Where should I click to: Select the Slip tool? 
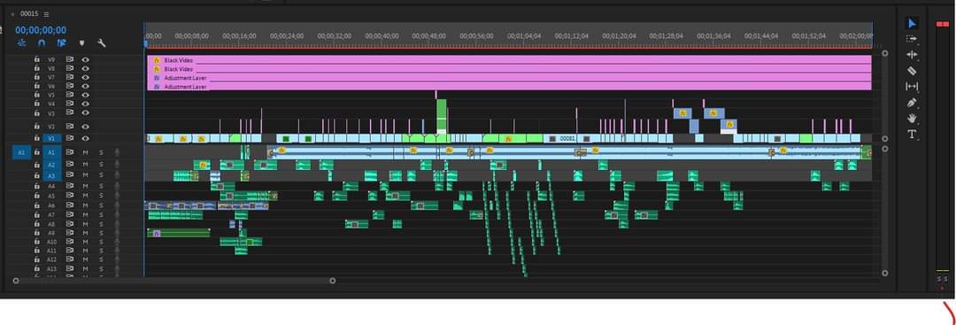click(912, 87)
